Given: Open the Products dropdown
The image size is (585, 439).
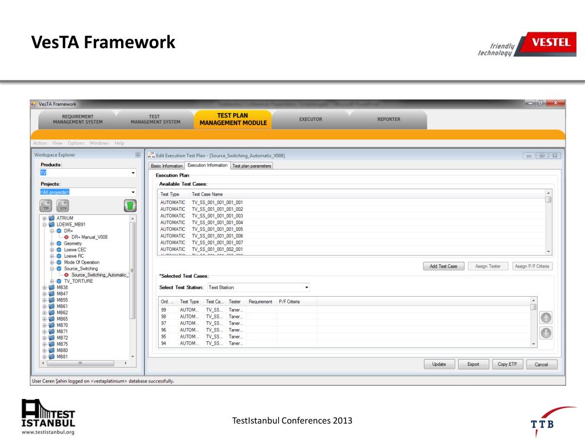Looking at the screenshot, I should pos(133,173).
